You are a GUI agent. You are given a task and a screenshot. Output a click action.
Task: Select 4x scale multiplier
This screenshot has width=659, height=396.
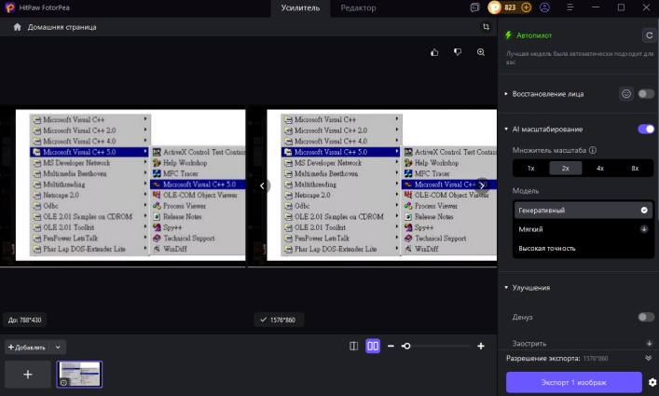coord(600,169)
